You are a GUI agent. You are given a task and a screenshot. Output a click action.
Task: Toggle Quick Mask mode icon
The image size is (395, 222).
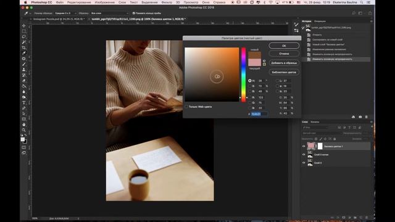tap(23, 147)
